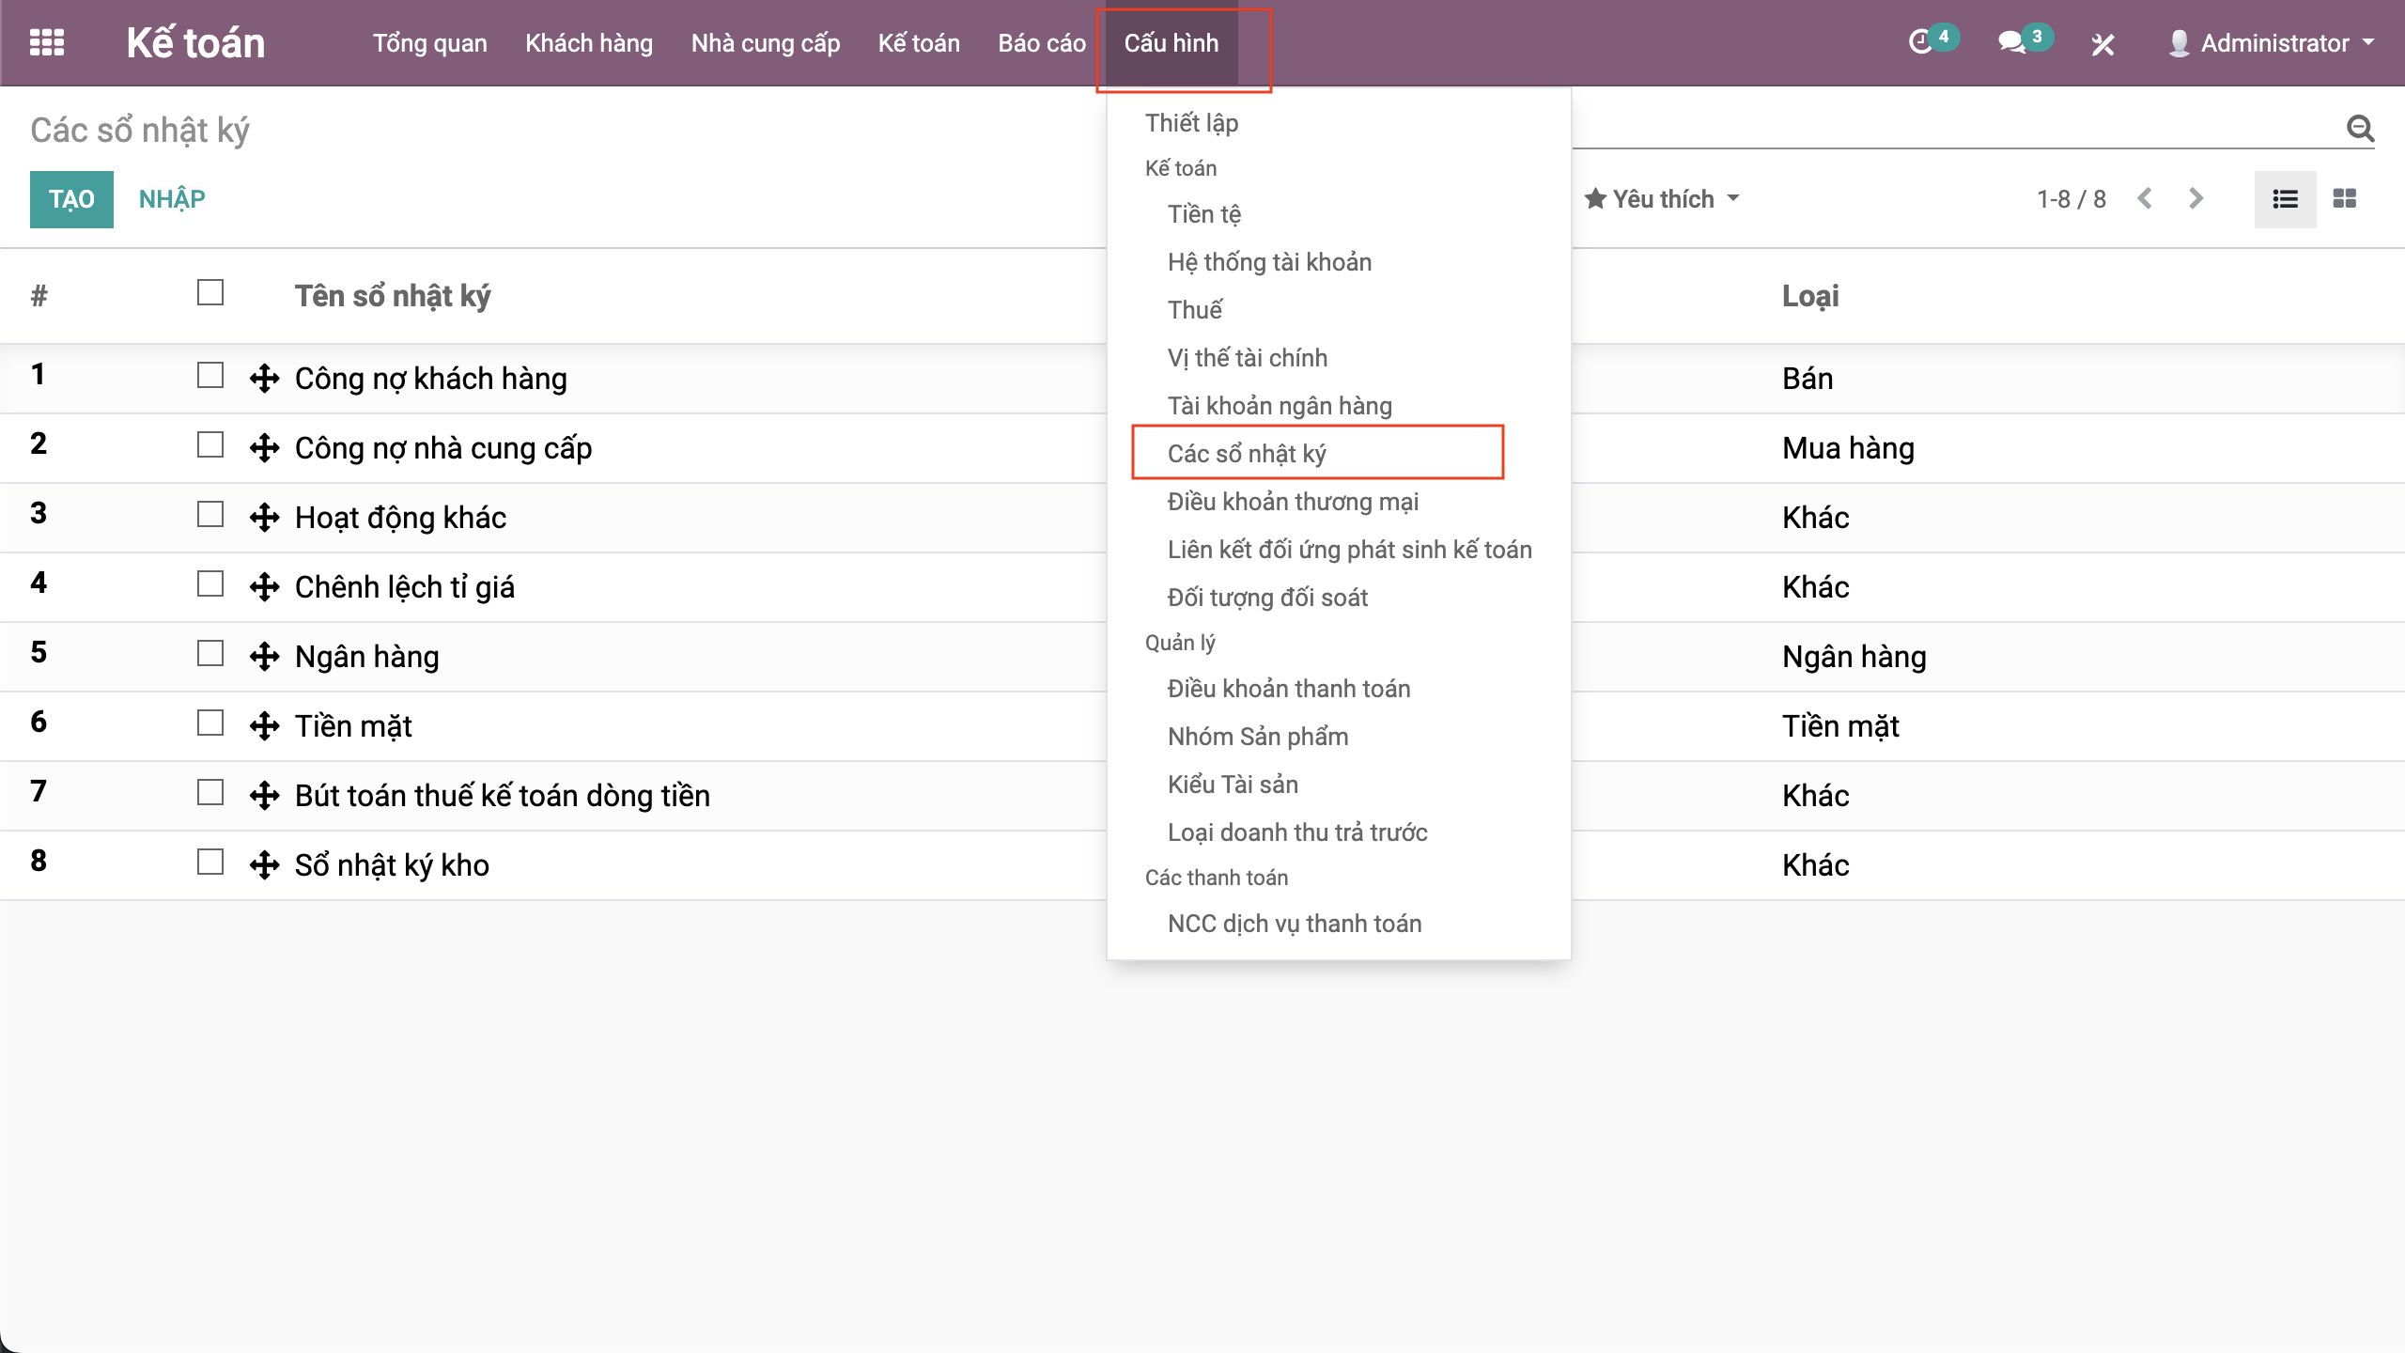Switch to kanban view icon
The image size is (2405, 1353).
click(2345, 199)
